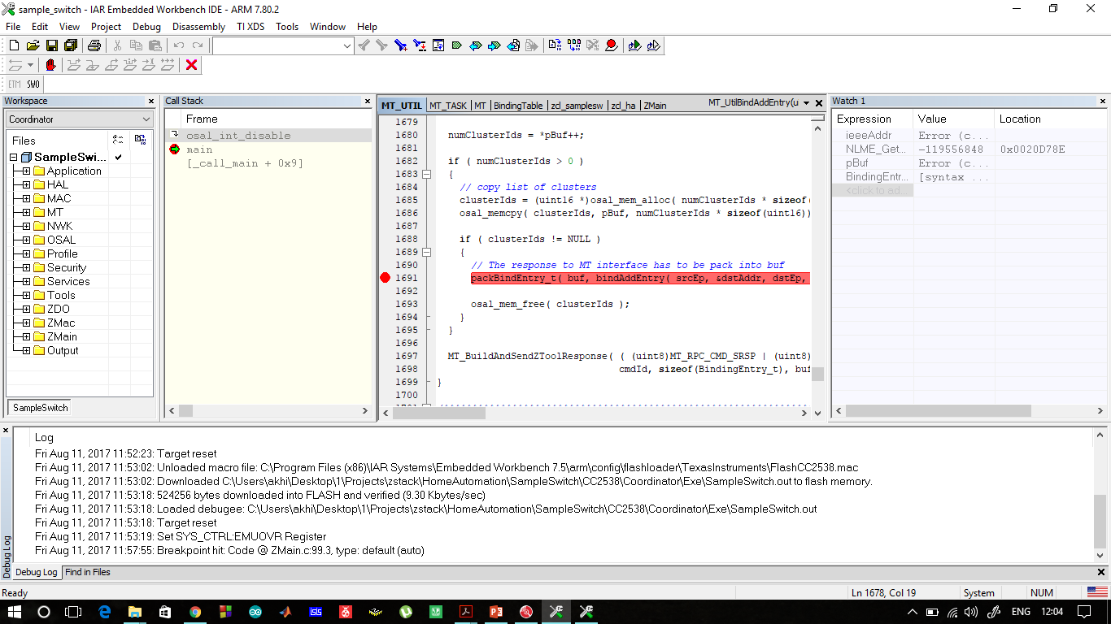Image resolution: width=1111 pixels, height=624 pixels.
Task: Click the Save All toolbar icon
Action: click(x=70, y=45)
